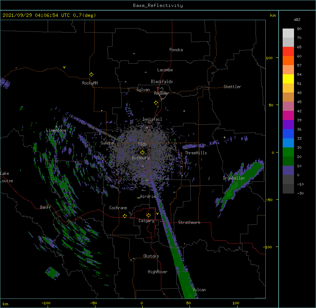316x308 pixels.
Task: Click the Sylvan label
Action: (x=143, y=90)
